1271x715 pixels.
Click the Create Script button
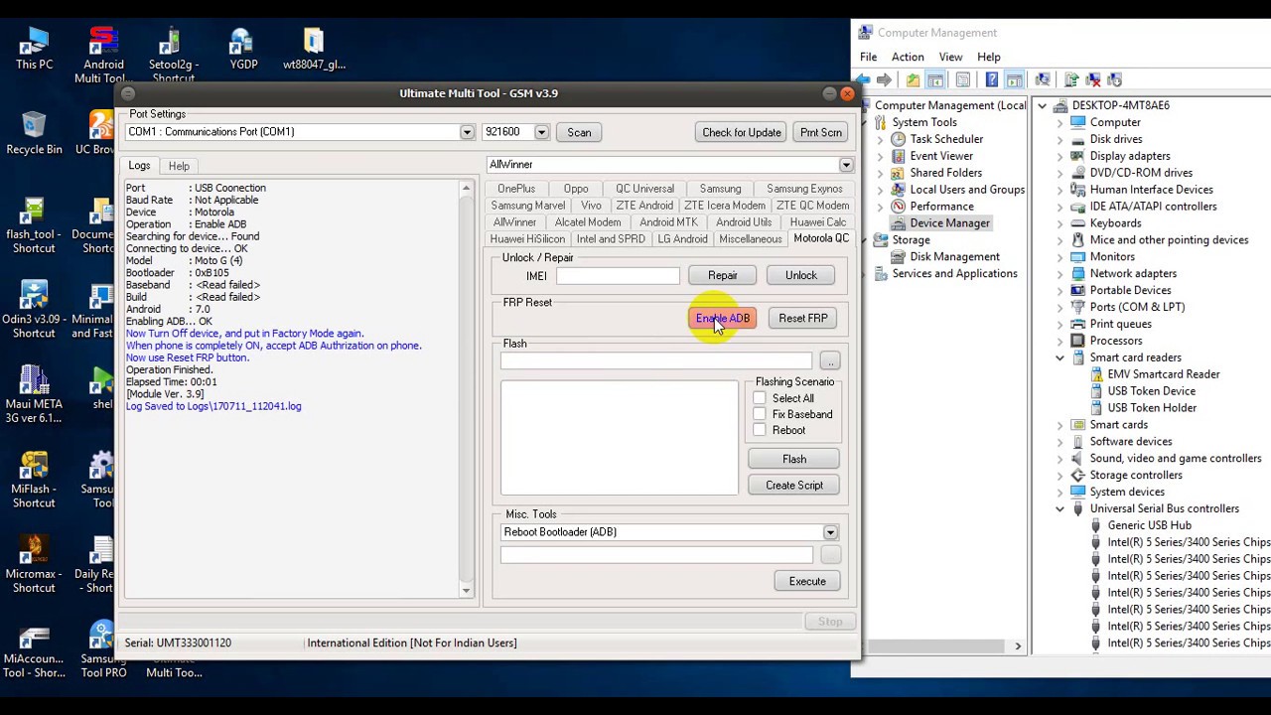[x=794, y=485]
